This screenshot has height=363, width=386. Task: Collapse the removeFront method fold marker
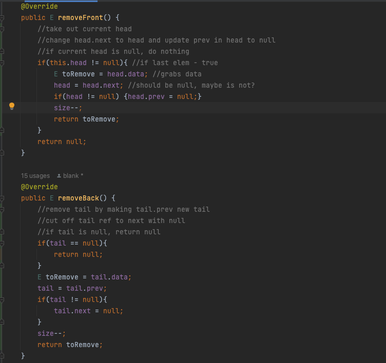tap(3, 17)
